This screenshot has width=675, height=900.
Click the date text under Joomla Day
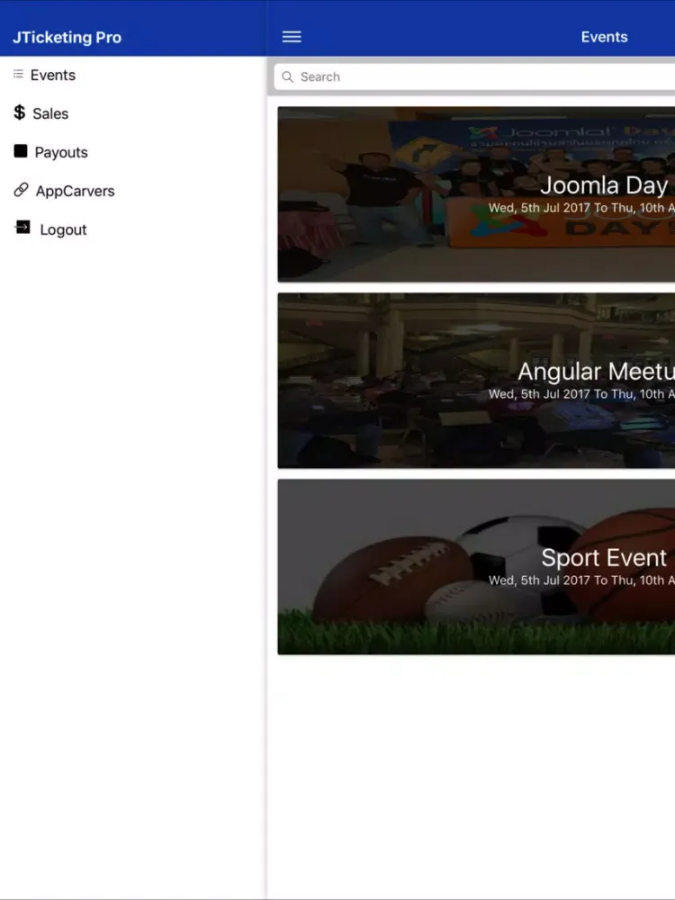coord(581,208)
